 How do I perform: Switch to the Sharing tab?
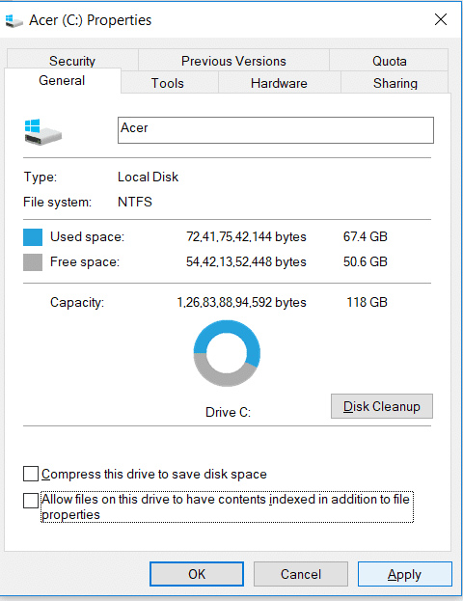[395, 83]
